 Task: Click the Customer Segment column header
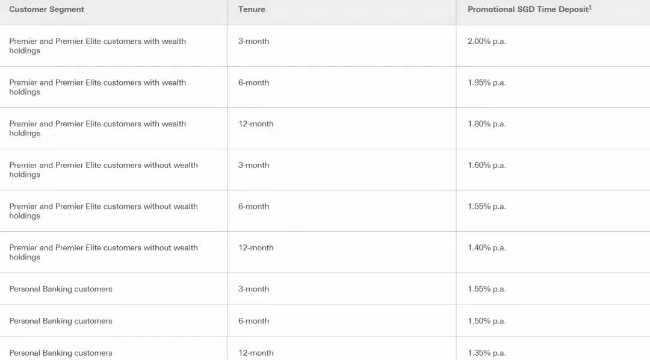[x=46, y=9]
